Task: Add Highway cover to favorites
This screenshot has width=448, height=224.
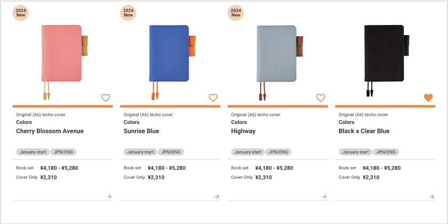Action: tap(321, 97)
